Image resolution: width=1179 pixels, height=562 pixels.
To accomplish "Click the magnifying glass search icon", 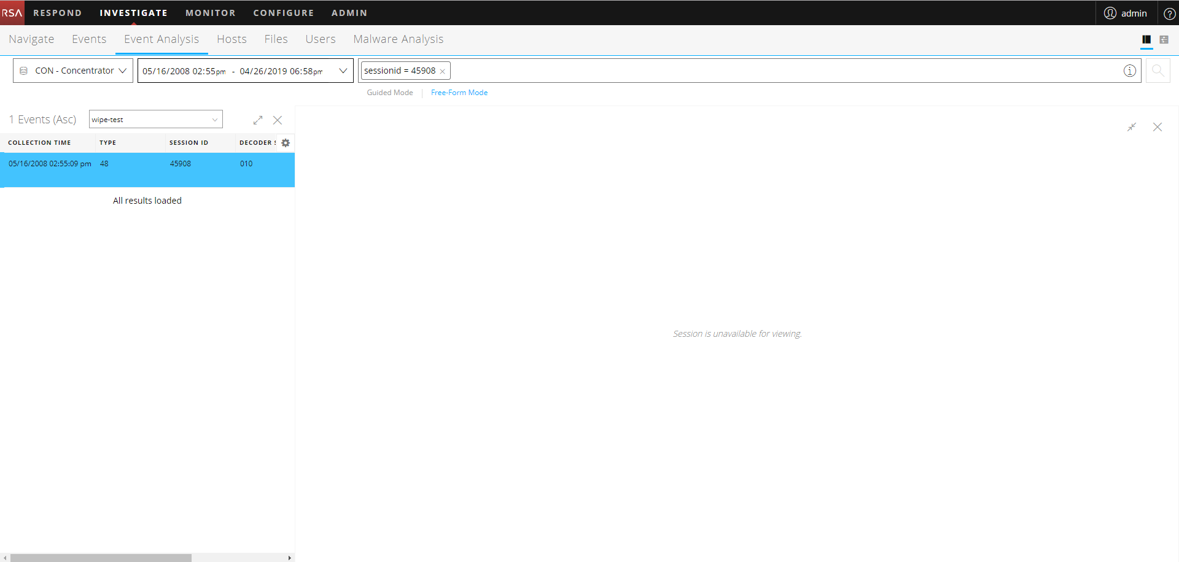I will tap(1158, 71).
